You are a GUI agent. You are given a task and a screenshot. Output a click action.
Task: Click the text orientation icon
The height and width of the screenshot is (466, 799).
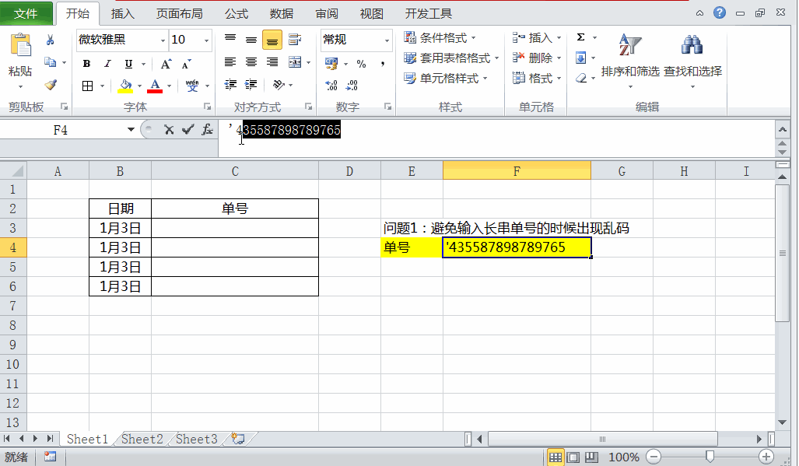tap(279, 85)
